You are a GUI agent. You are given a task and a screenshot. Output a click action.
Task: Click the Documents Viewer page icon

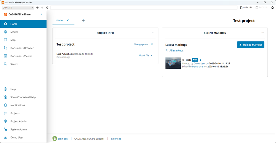(x=5, y=56)
